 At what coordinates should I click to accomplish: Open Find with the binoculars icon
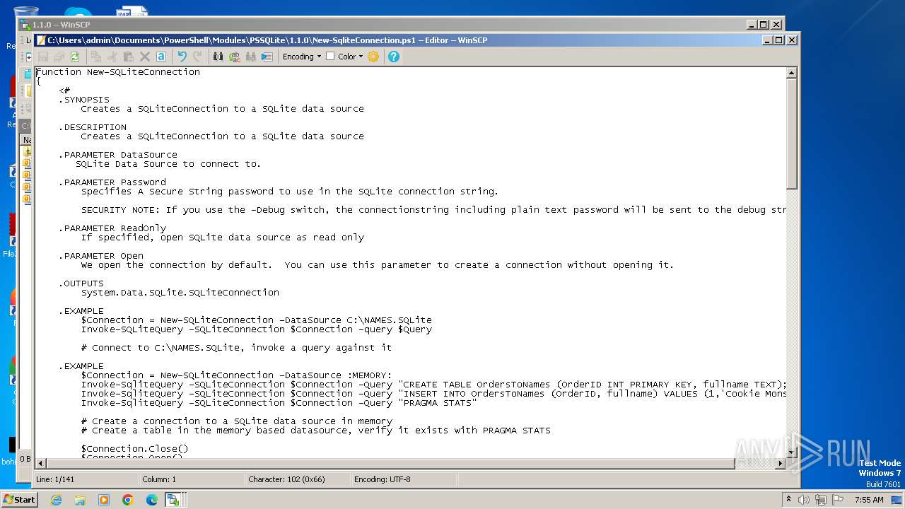218,57
